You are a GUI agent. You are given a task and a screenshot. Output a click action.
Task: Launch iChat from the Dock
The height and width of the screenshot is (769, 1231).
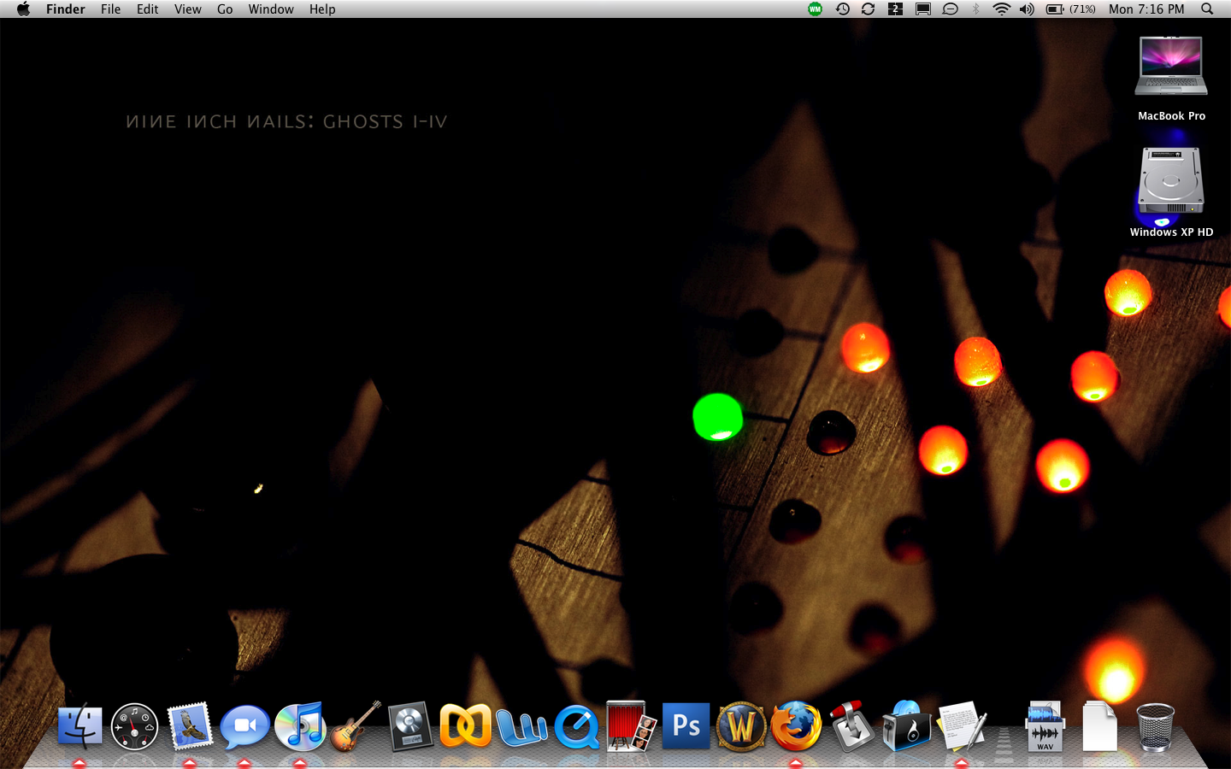pos(244,727)
